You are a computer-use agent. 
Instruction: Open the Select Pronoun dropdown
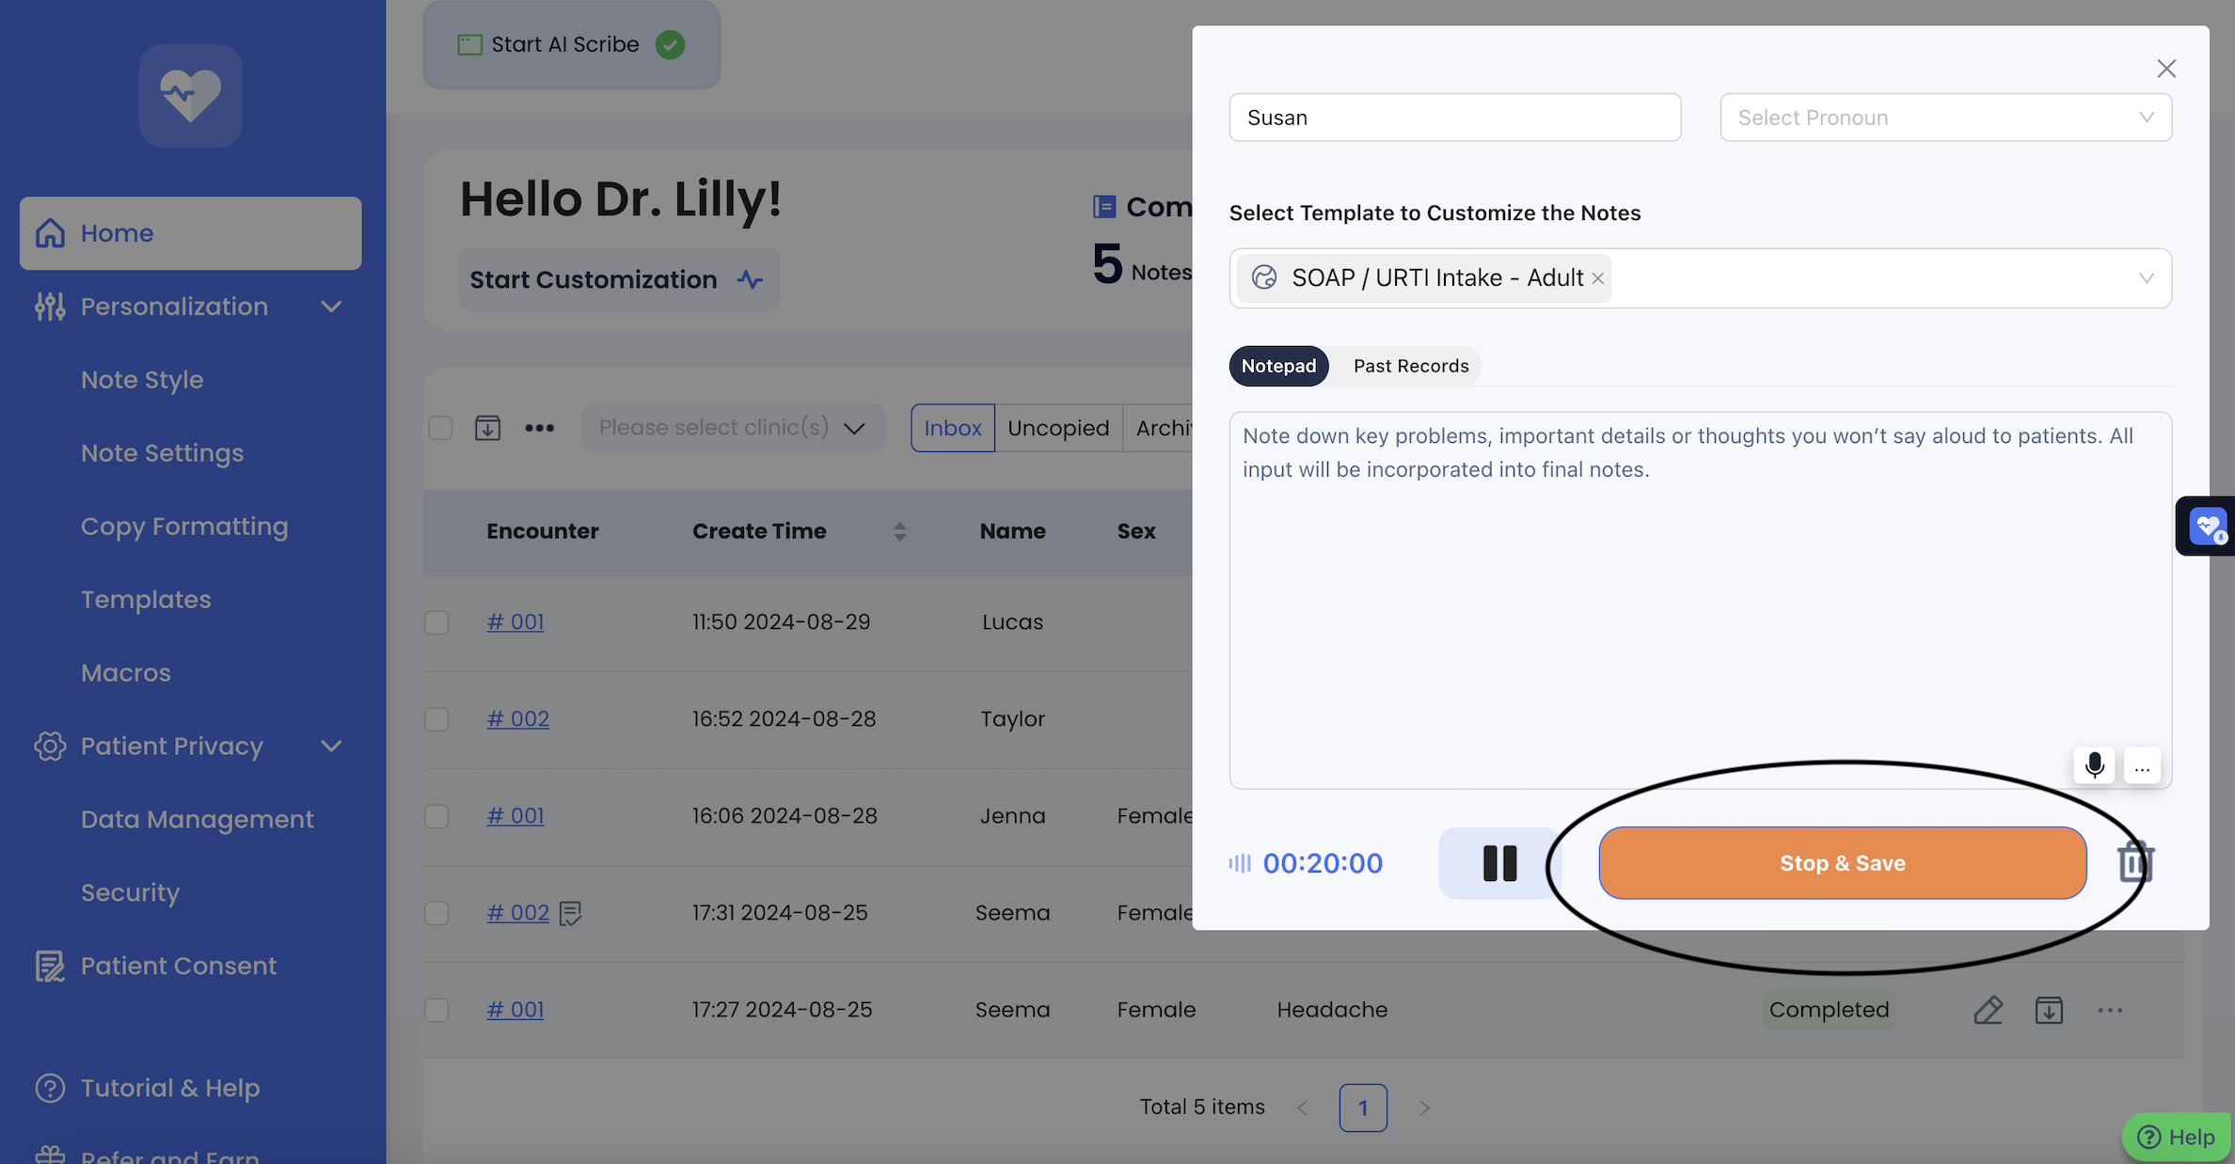1945,118
